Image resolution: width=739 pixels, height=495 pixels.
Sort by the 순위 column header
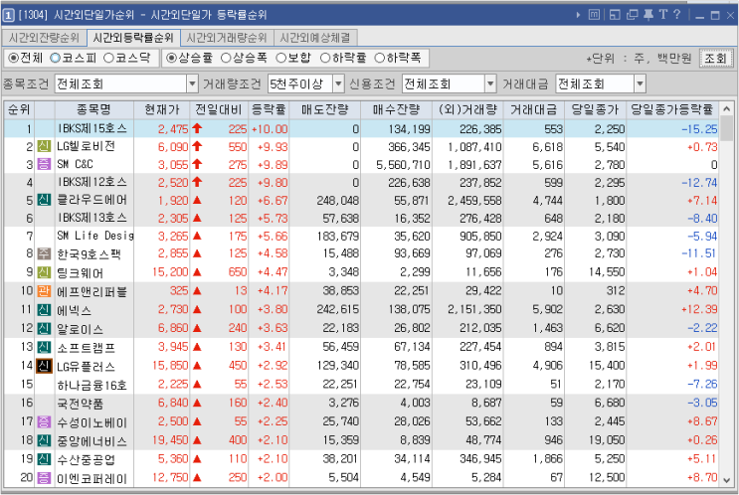(19, 109)
